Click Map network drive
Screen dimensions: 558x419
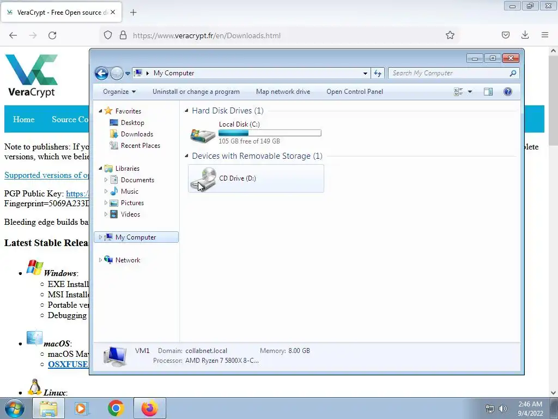coord(283,92)
